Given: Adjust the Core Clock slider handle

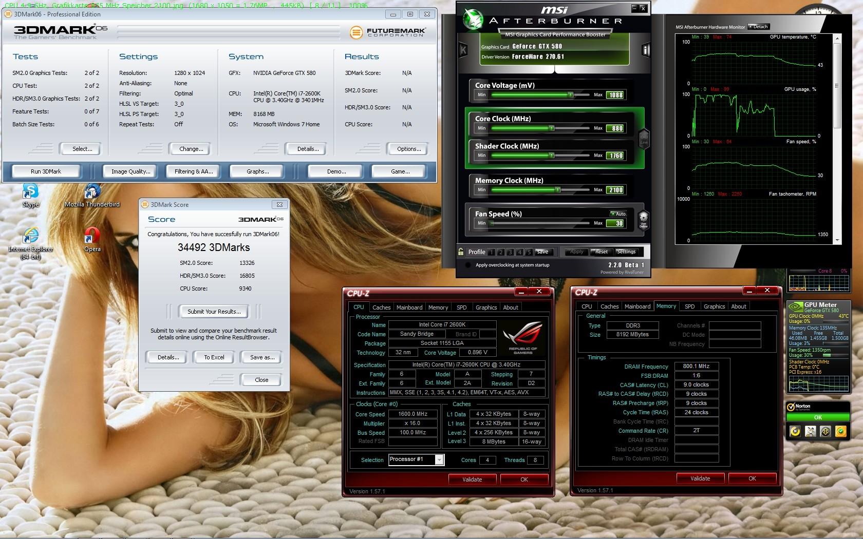Looking at the screenshot, I should (x=551, y=128).
